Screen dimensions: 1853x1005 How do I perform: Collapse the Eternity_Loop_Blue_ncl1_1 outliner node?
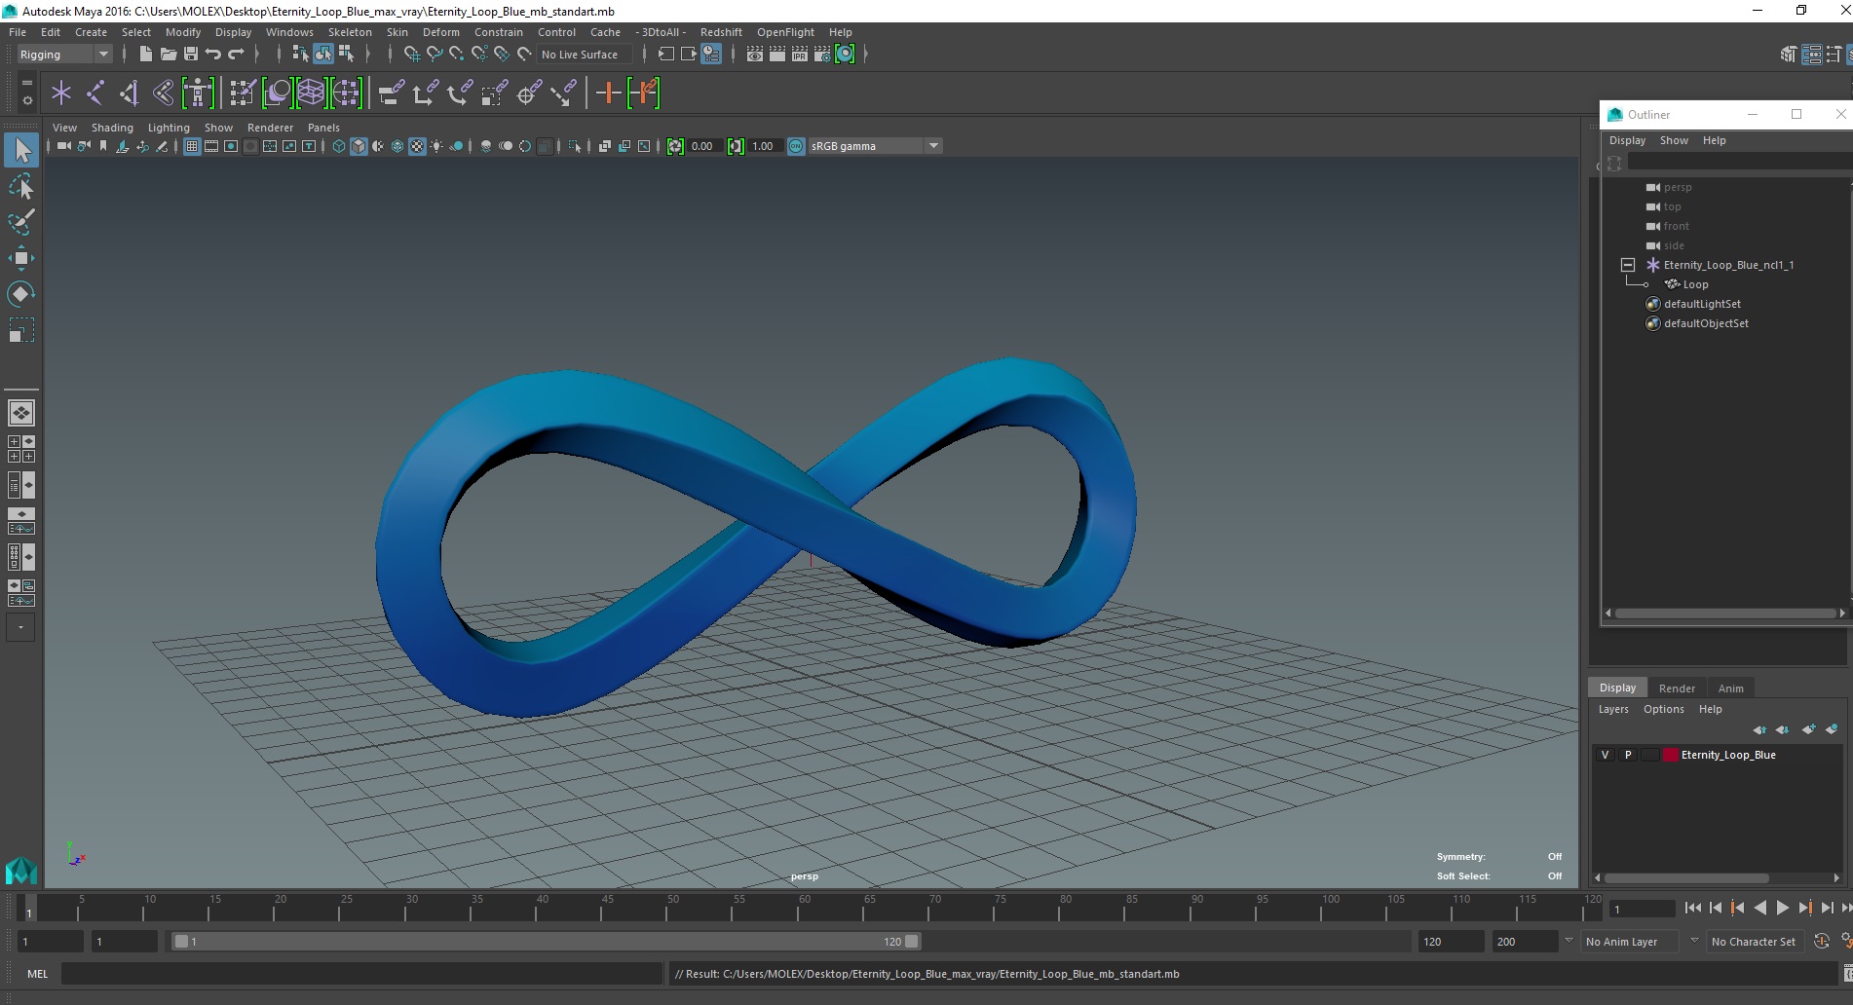pos(1627,265)
